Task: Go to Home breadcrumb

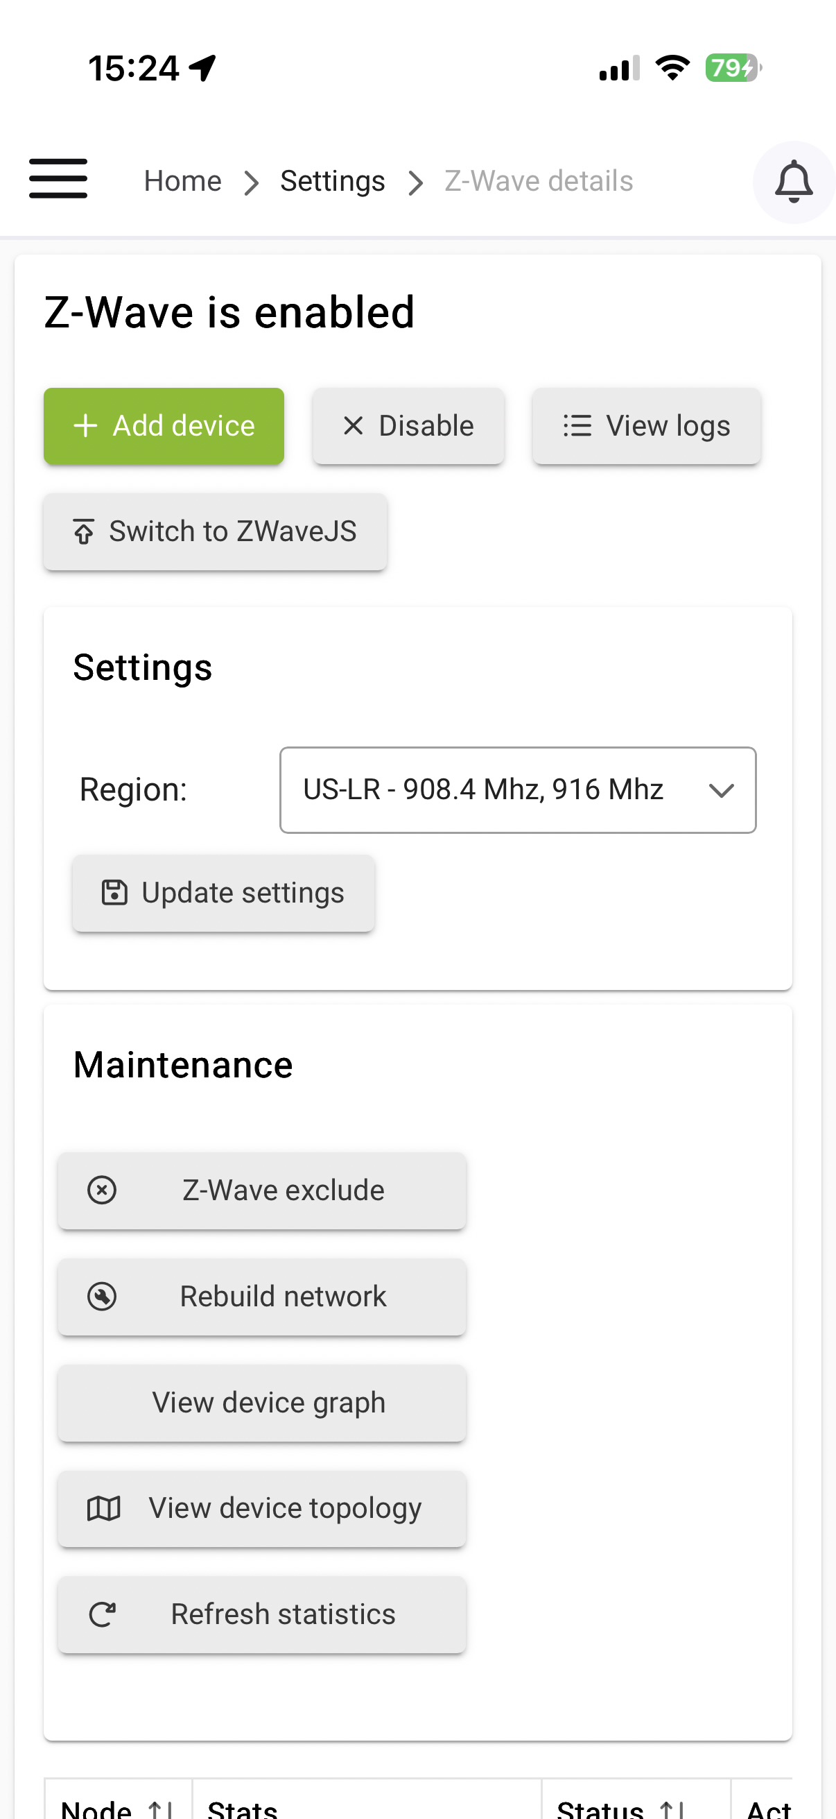Action: click(x=183, y=182)
